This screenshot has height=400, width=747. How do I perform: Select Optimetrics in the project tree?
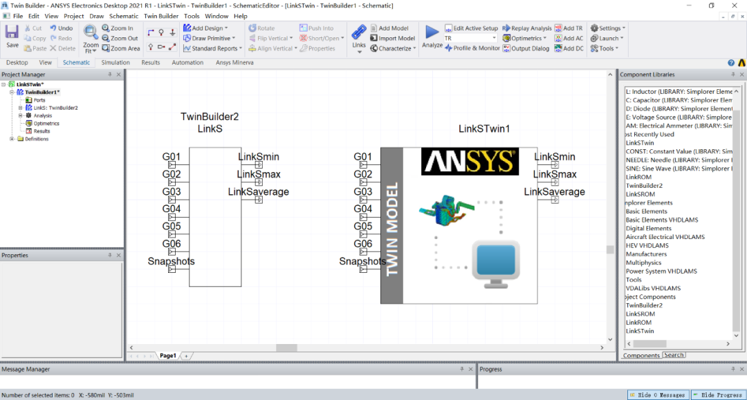pos(46,123)
